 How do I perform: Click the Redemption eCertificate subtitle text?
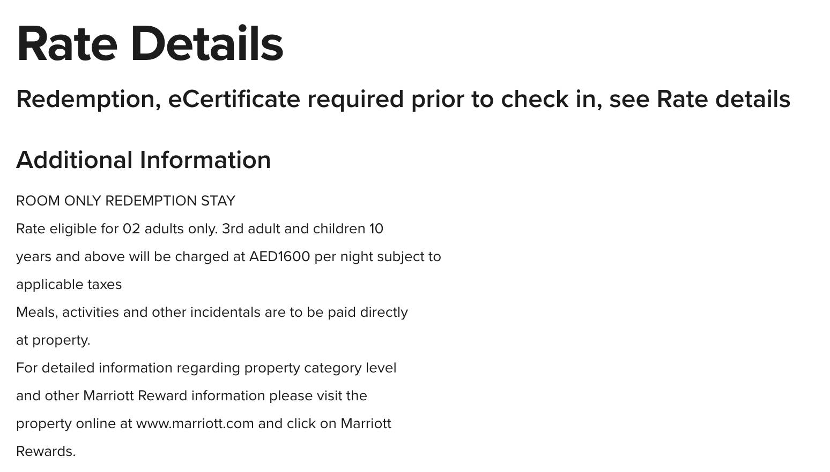pos(403,100)
